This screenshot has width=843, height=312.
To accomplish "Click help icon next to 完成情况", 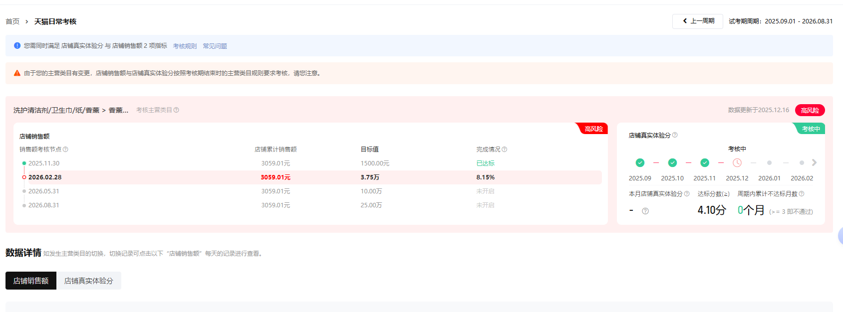I will click(x=504, y=150).
